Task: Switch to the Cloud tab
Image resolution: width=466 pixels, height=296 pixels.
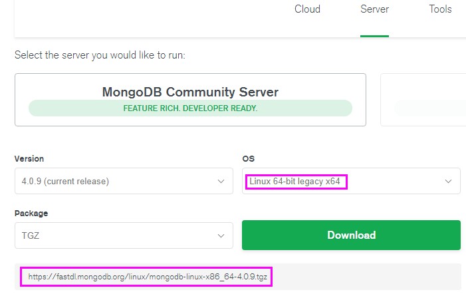Action: coord(307,9)
